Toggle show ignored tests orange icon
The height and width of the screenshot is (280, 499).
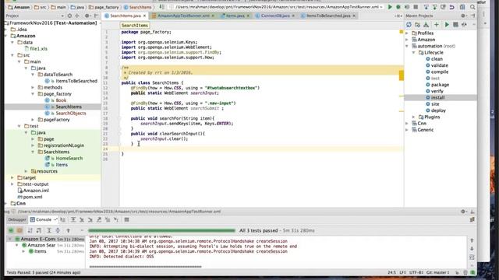[x=19, y=230]
